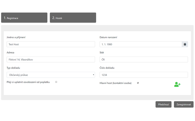The image size is (195, 121).
Task: Click the Hlavní host (kontaktní osoba) label
Action: [x=116, y=83]
